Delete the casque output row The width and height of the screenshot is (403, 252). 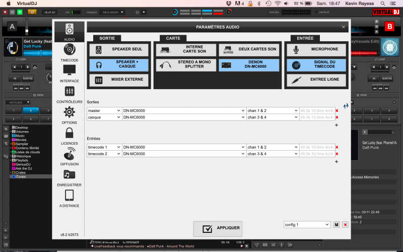[x=337, y=117]
